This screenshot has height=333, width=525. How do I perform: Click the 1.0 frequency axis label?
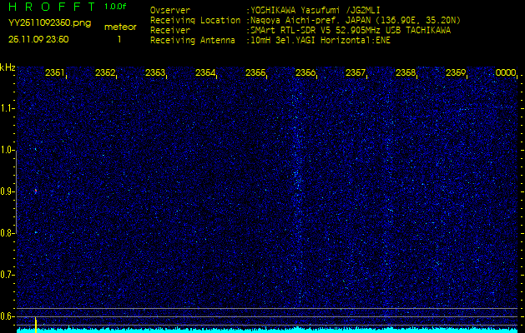pyautogui.click(x=8, y=150)
